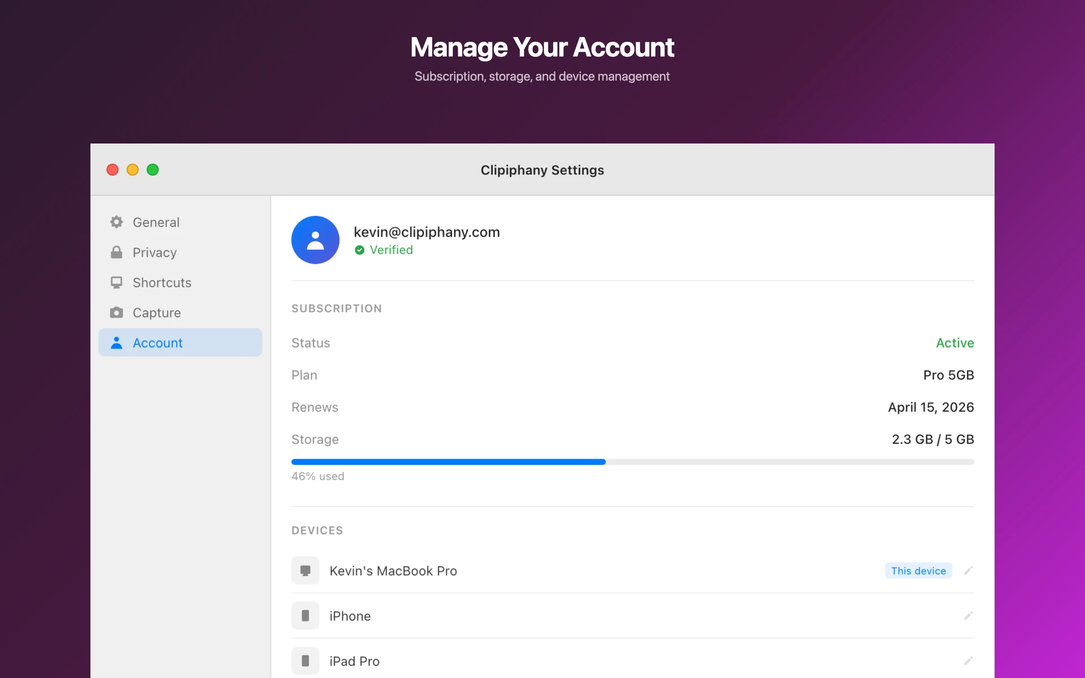Select the Account tab
Screen dimensions: 1085x678
pos(180,342)
